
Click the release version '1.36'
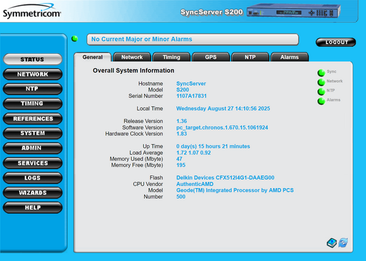pyautogui.click(x=182, y=121)
